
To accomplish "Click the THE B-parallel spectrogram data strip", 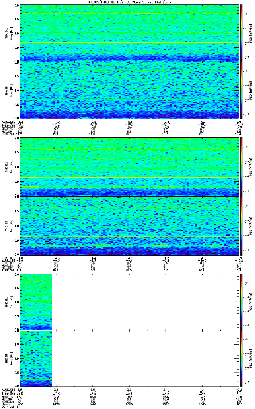I will [x=36, y=358].
